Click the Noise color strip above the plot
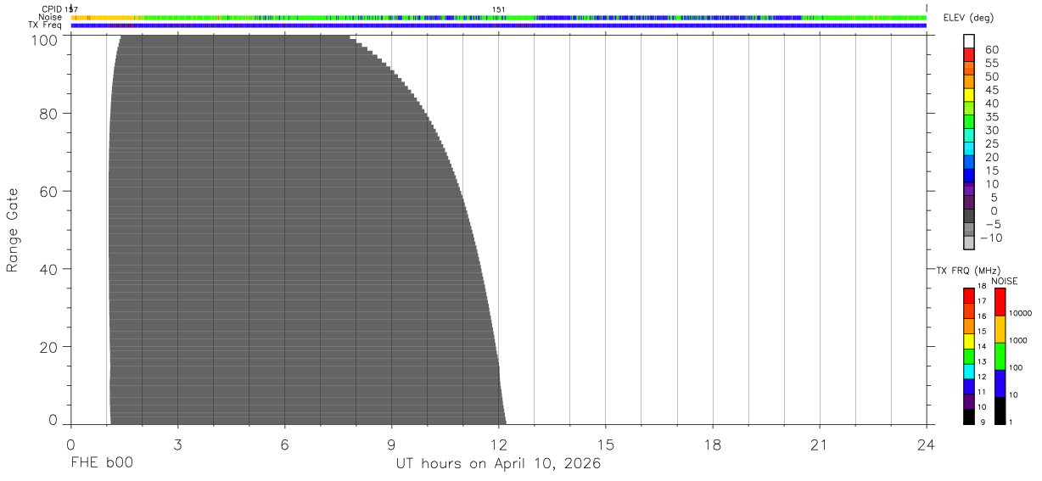 499,17
